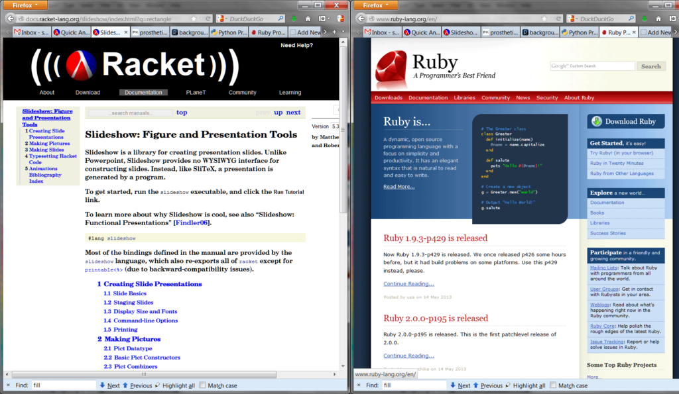Switch to the prostheti... tab in the right window
Screen dimensions: 679x394
tap(500, 32)
